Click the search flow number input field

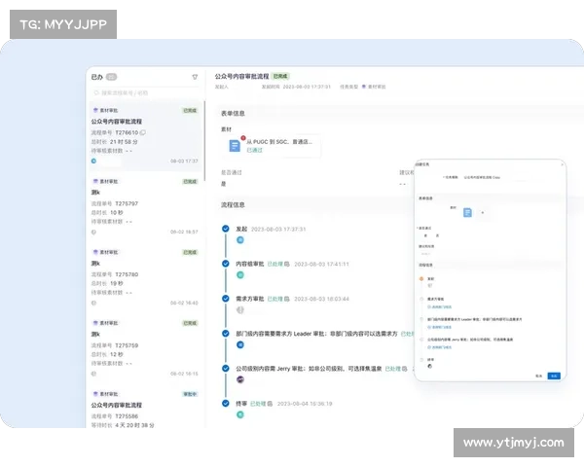coord(144,93)
